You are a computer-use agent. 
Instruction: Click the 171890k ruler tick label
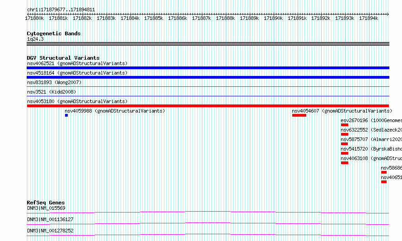click(x=273, y=19)
